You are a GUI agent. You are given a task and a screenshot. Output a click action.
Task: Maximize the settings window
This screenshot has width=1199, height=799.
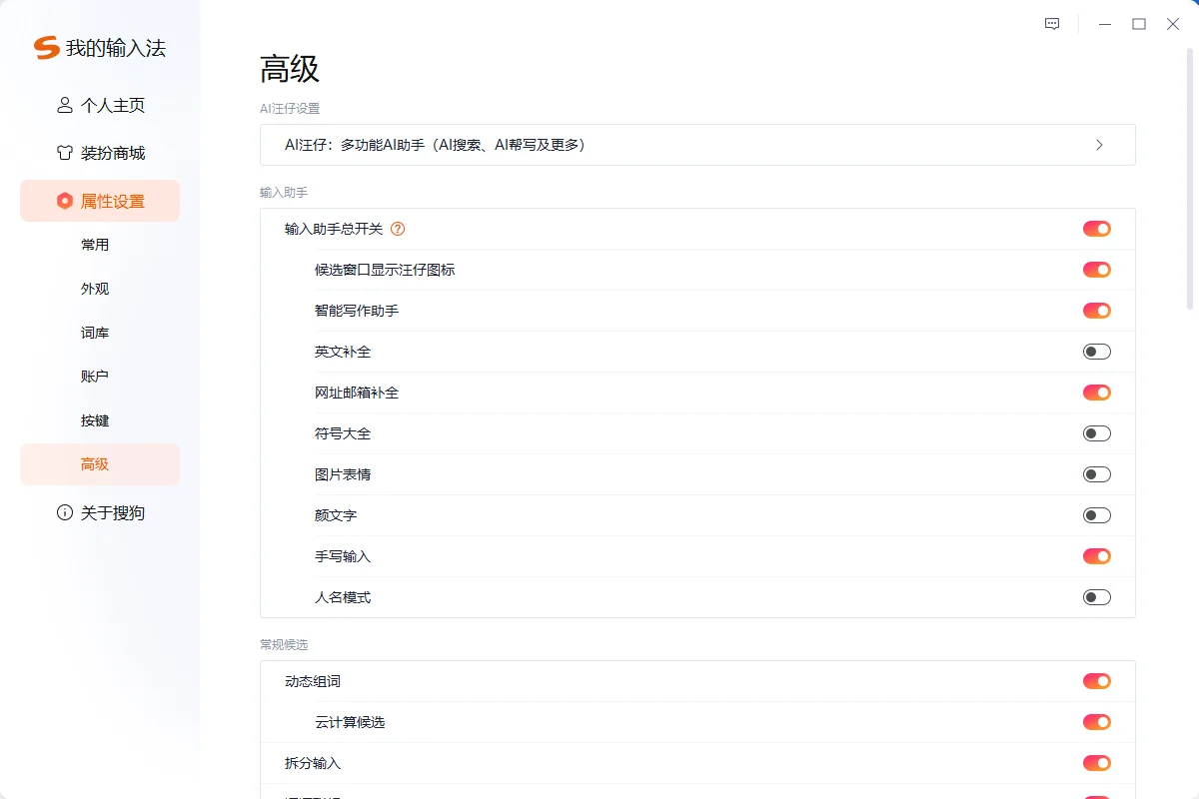1138,24
